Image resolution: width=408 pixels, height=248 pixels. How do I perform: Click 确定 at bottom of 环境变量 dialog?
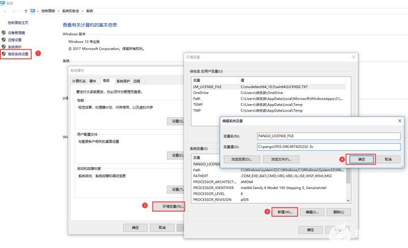[x=310, y=230]
